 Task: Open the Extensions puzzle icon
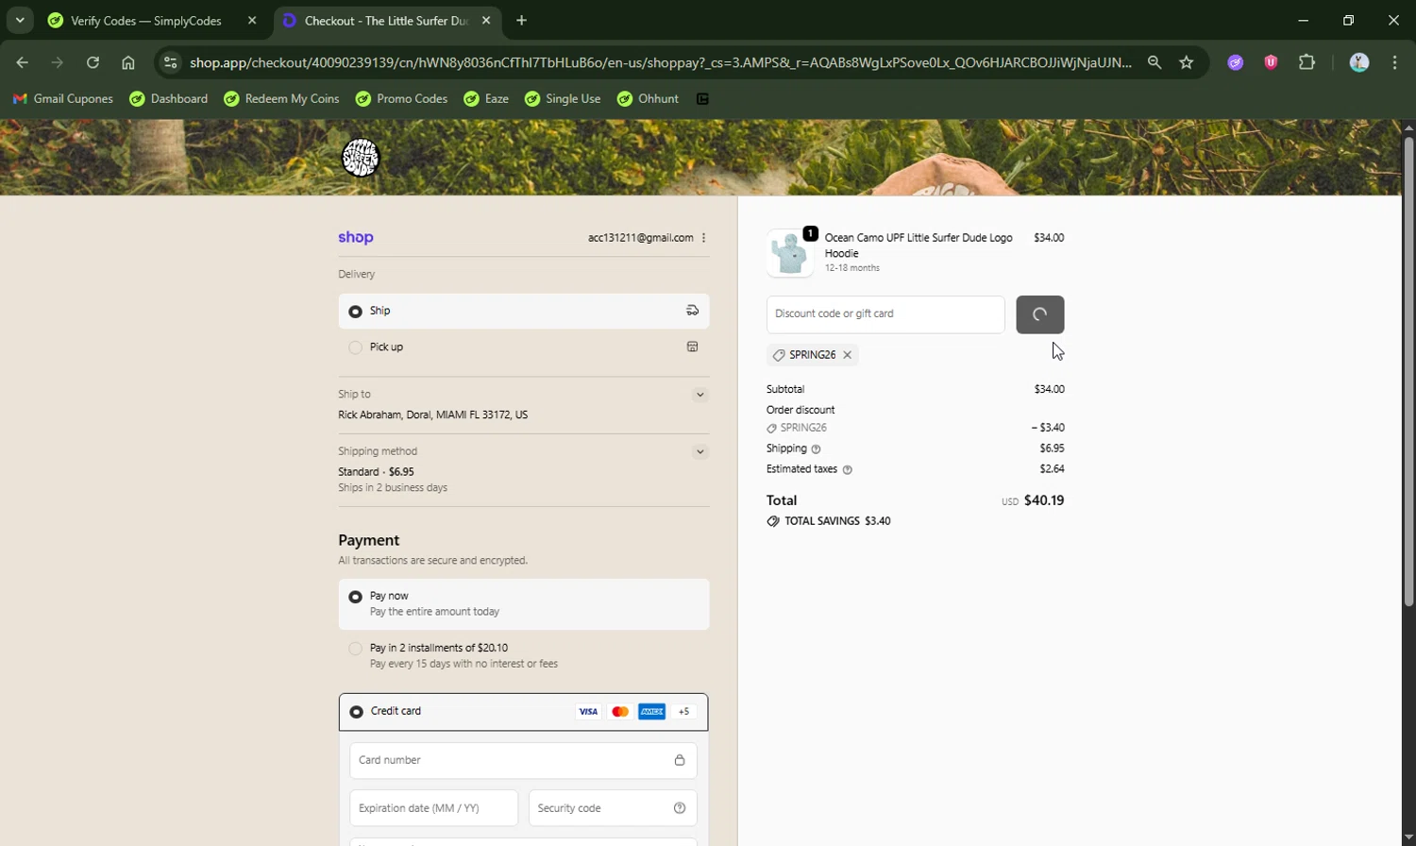point(1306,62)
